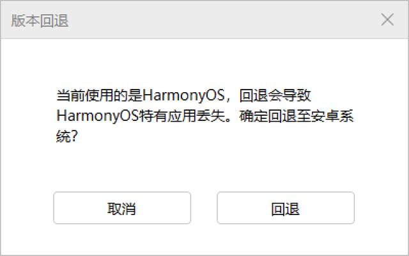Choose 取消 to keep HarmonyOS

tap(122, 208)
